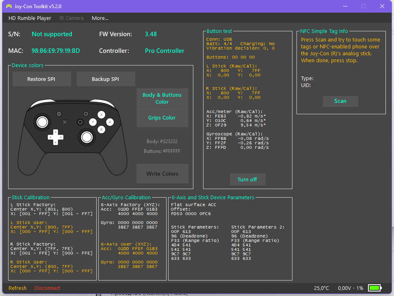The height and width of the screenshot is (296, 394).
Task: Select the left analog stick on the diagram
Action: click(x=42, y=121)
